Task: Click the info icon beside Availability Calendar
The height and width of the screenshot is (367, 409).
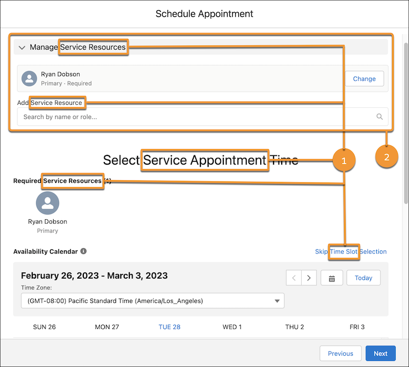Action: click(x=84, y=251)
